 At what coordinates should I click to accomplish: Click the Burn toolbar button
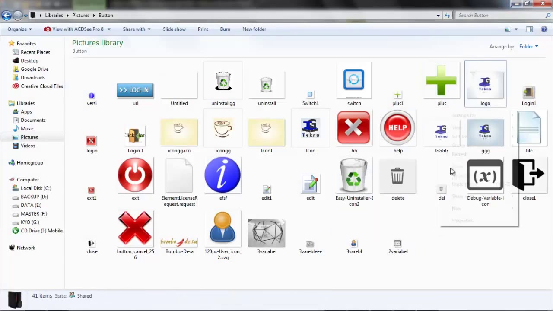pos(225,29)
